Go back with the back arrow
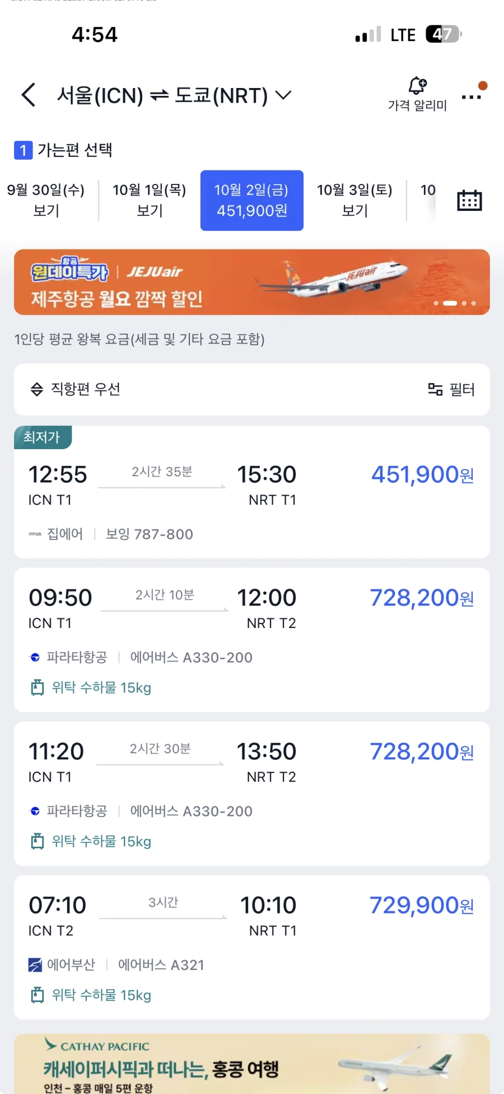The height and width of the screenshot is (1094, 504). [x=28, y=95]
